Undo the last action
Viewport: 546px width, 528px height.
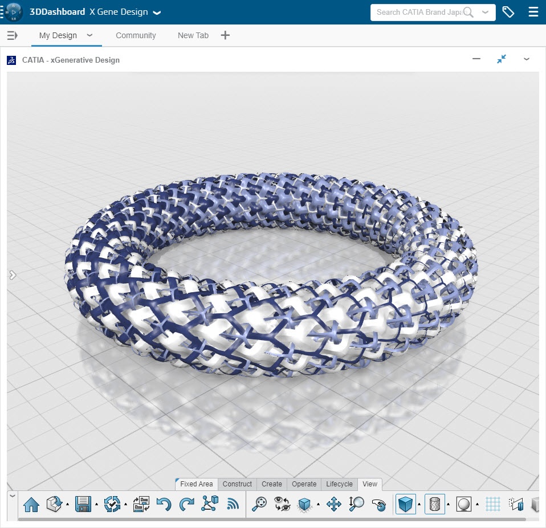164,504
